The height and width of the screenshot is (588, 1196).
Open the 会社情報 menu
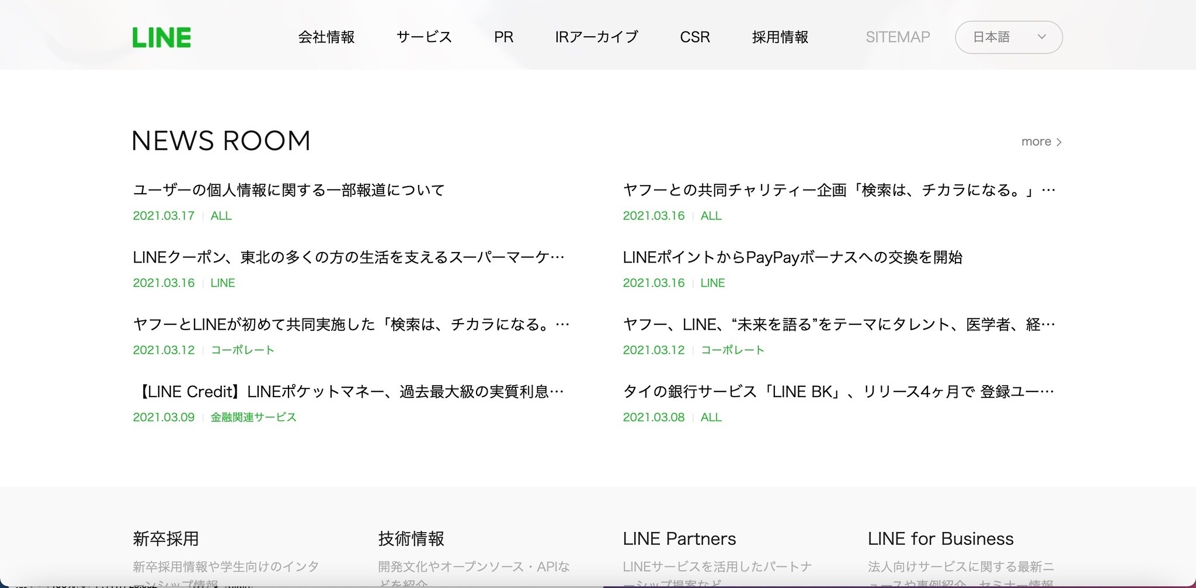click(326, 37)
